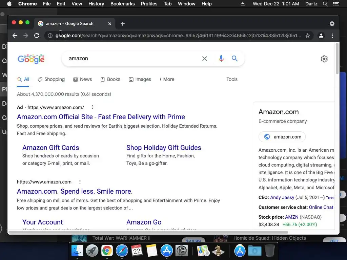
Task: Open Safari from the Dock
Action: click(x=122, y=251)
